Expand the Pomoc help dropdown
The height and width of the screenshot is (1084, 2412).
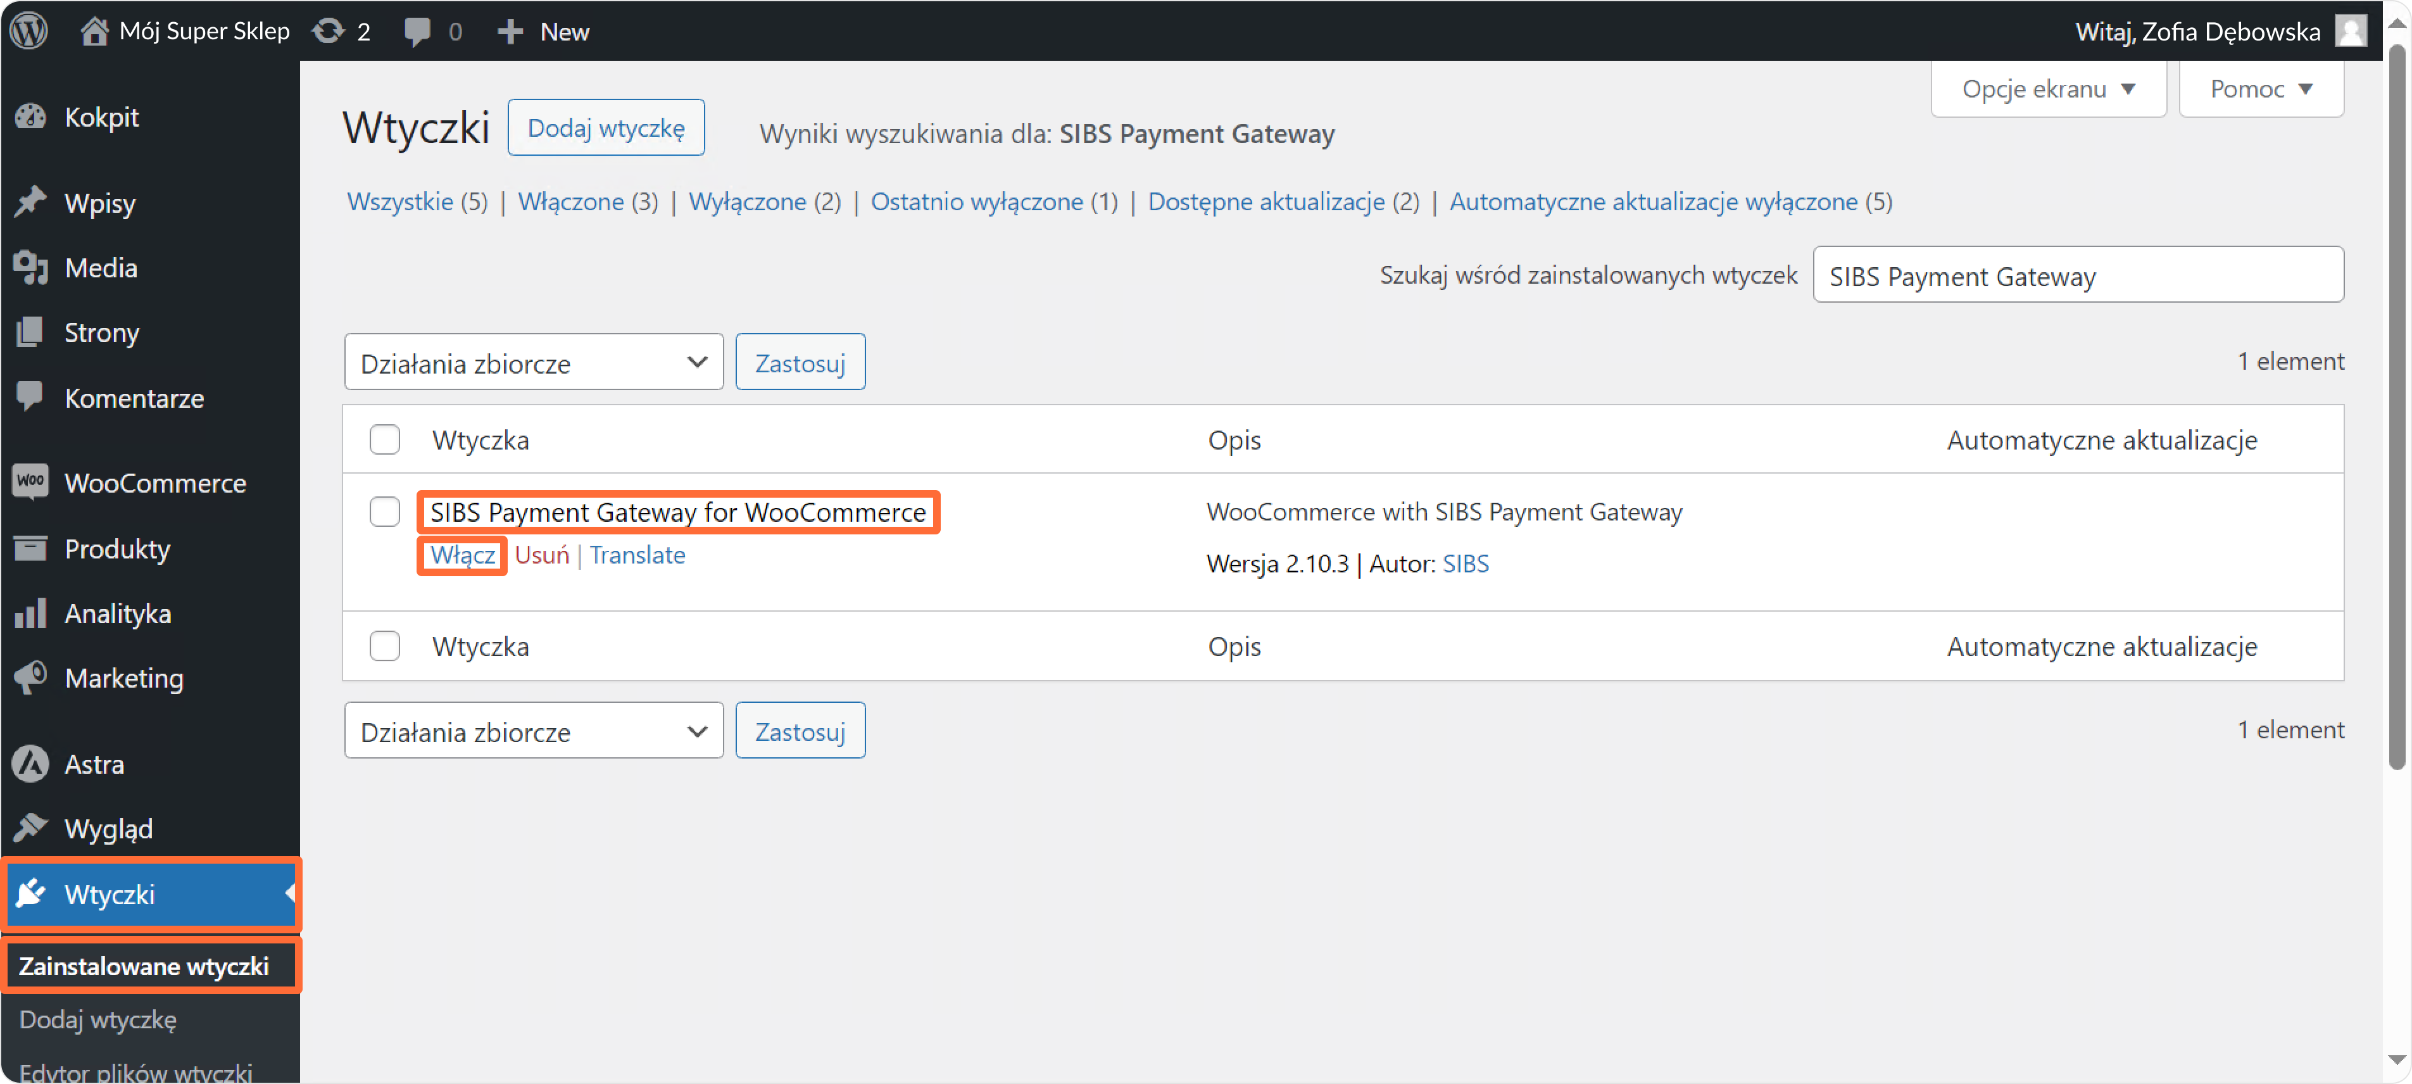[x=2260, y=89]
